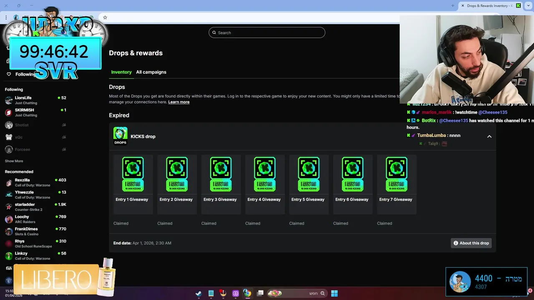Screen dimensions: 534x300
Task: Open offline xQc channel avatar
Action: coord(9,137)
